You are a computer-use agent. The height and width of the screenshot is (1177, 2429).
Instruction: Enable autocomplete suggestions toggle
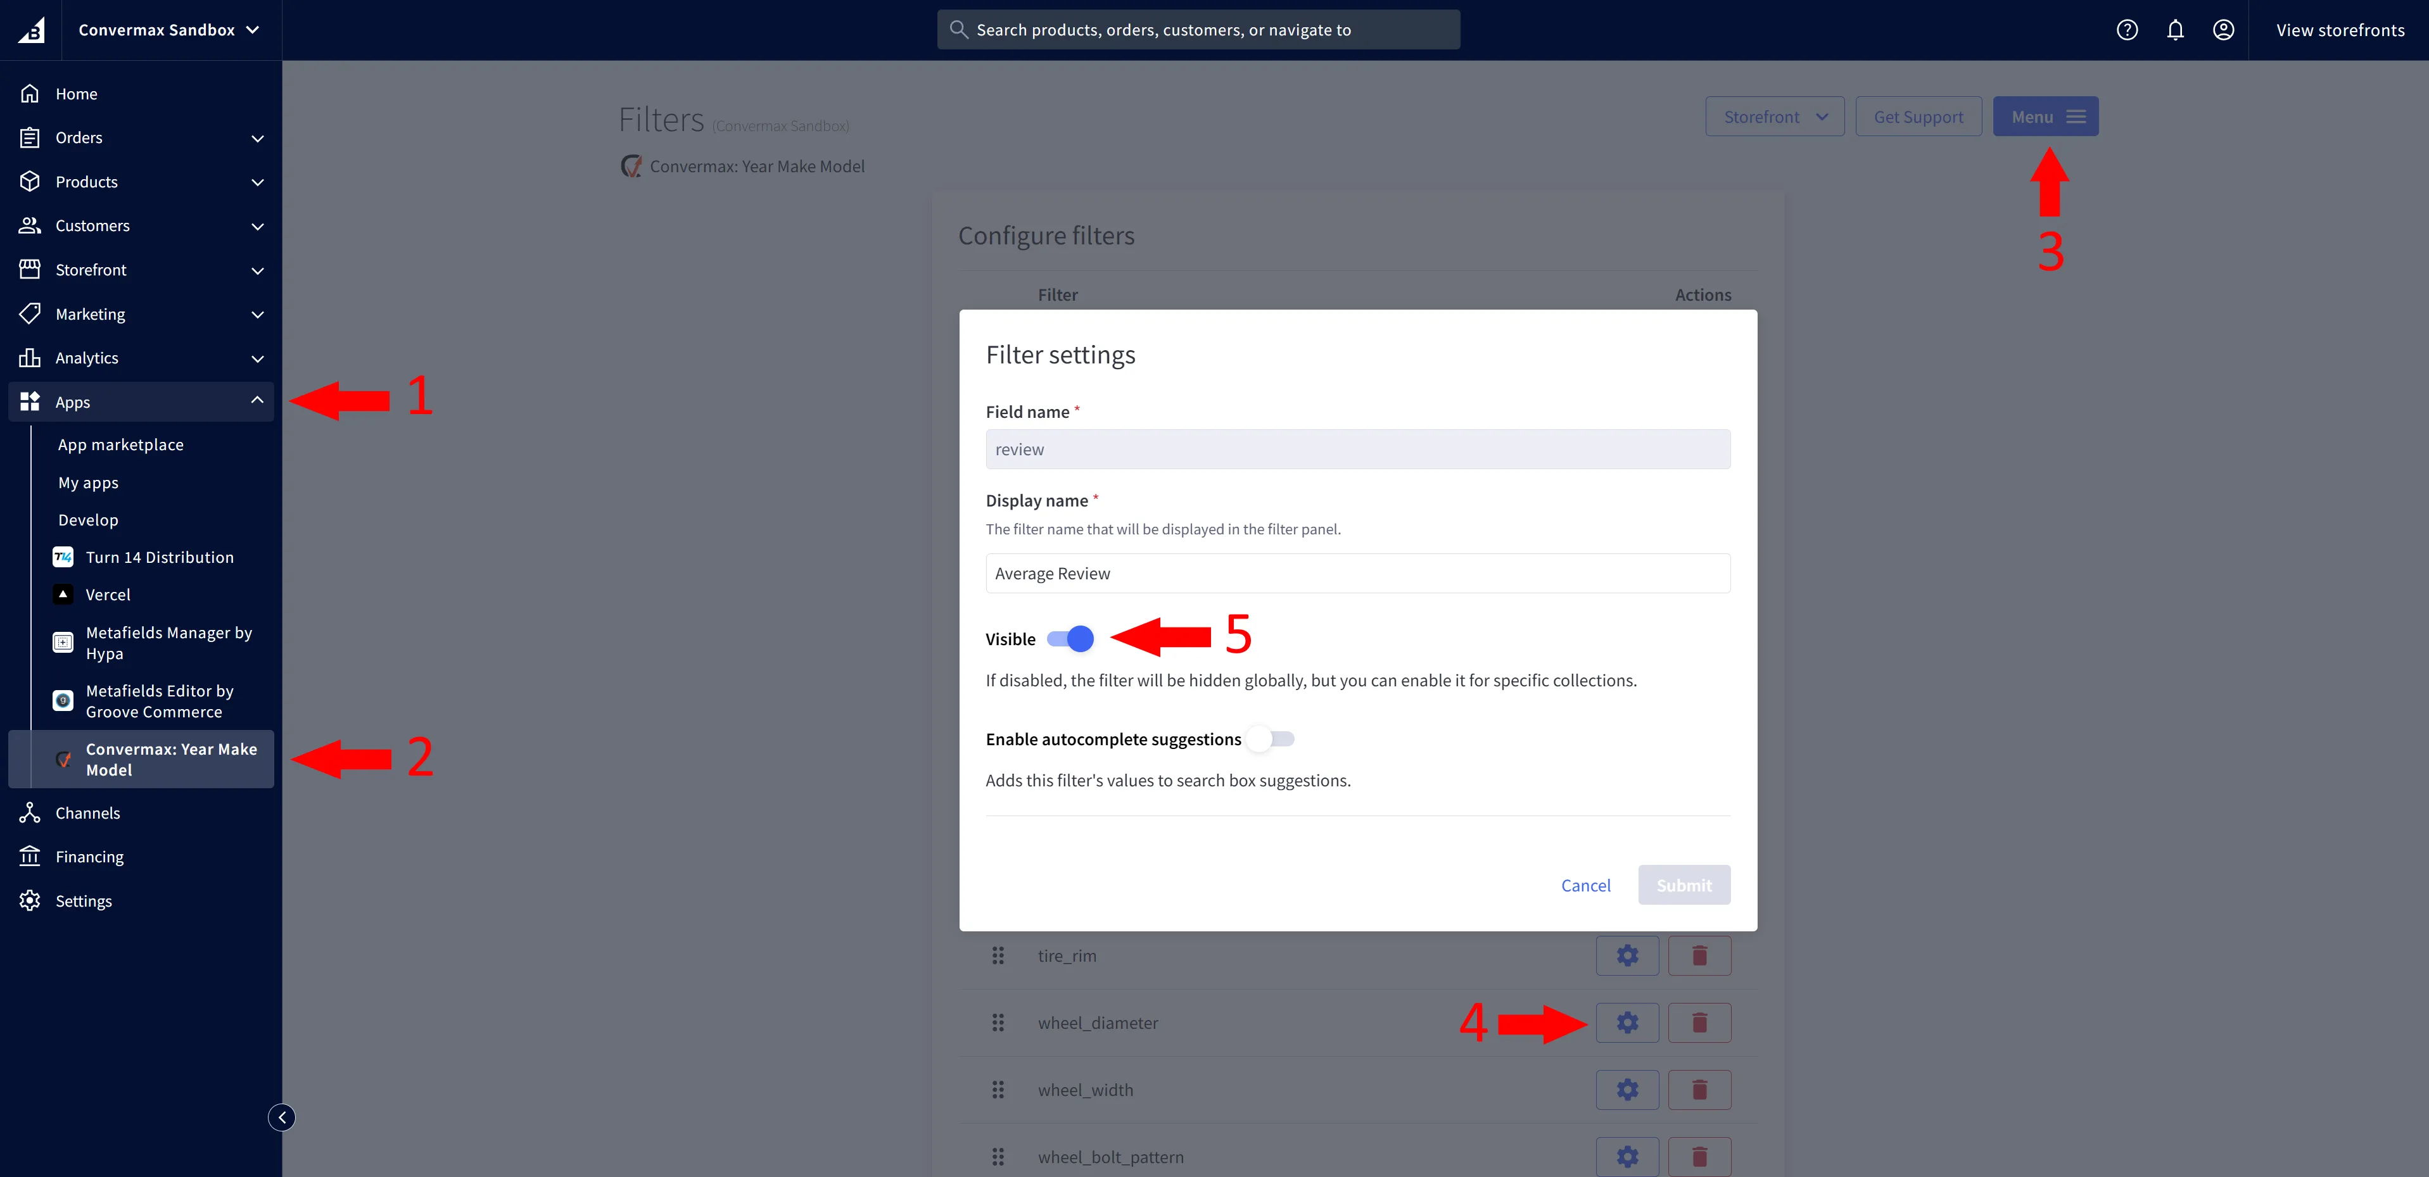(x=1270, y=740)
